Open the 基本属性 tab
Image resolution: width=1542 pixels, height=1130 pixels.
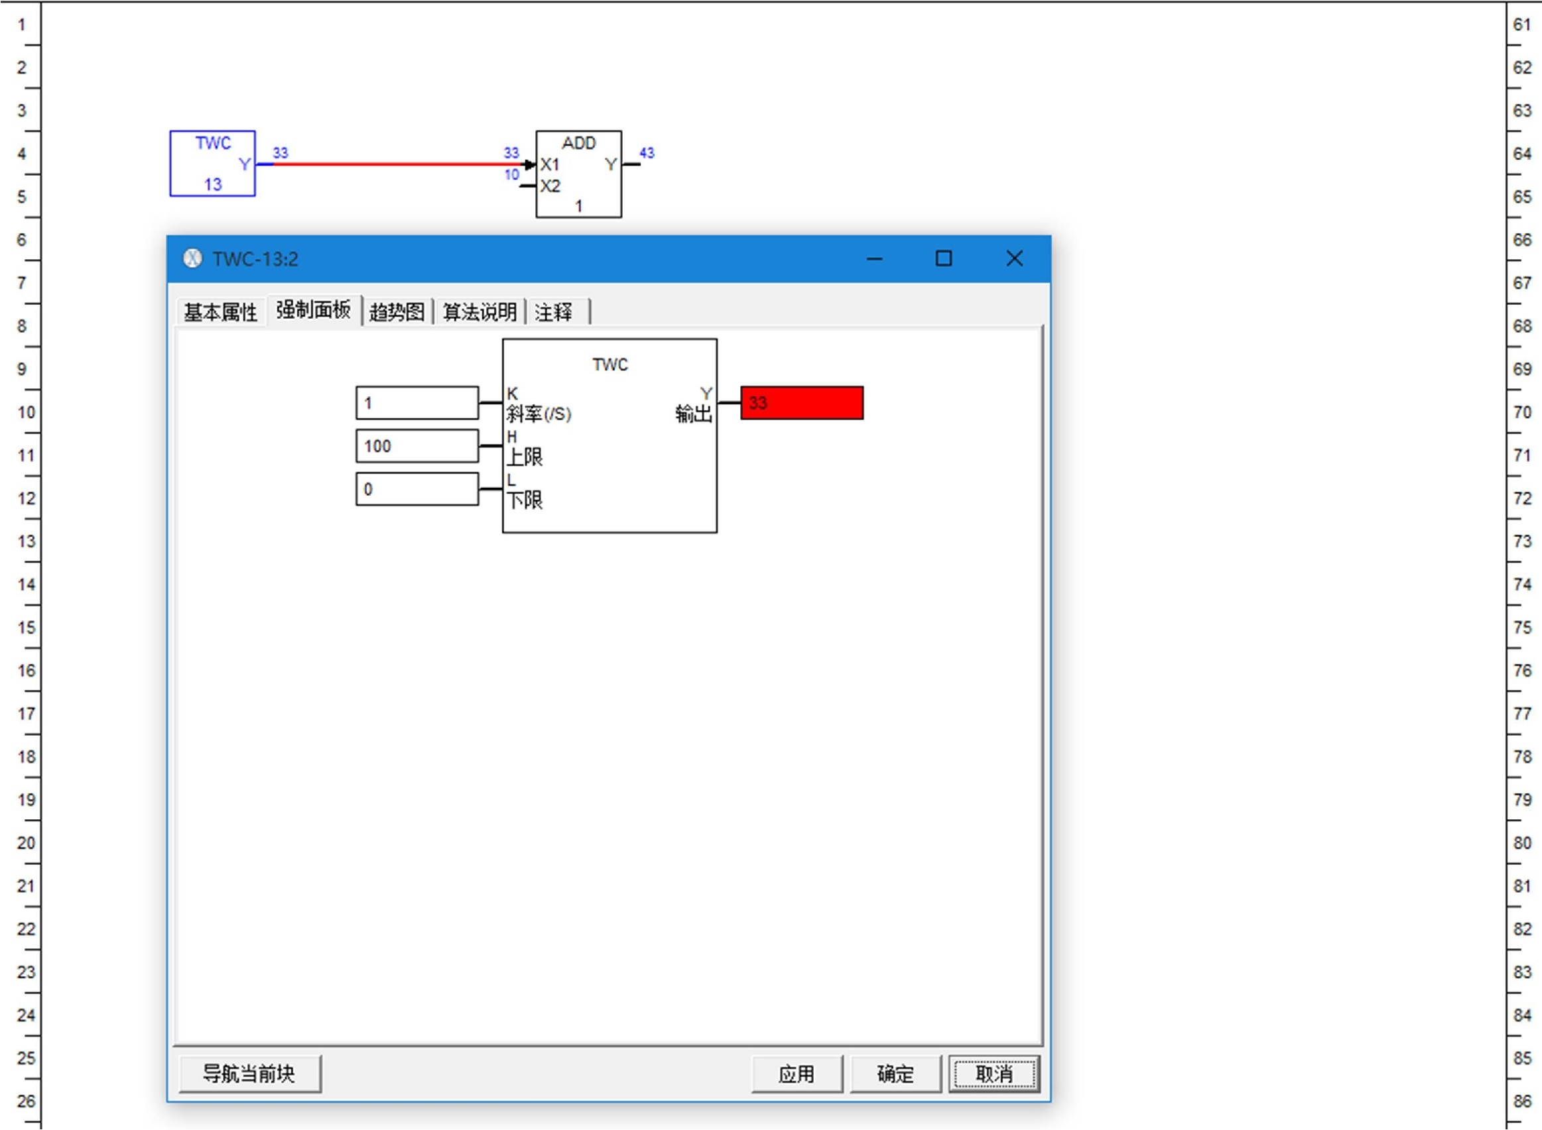220,313
